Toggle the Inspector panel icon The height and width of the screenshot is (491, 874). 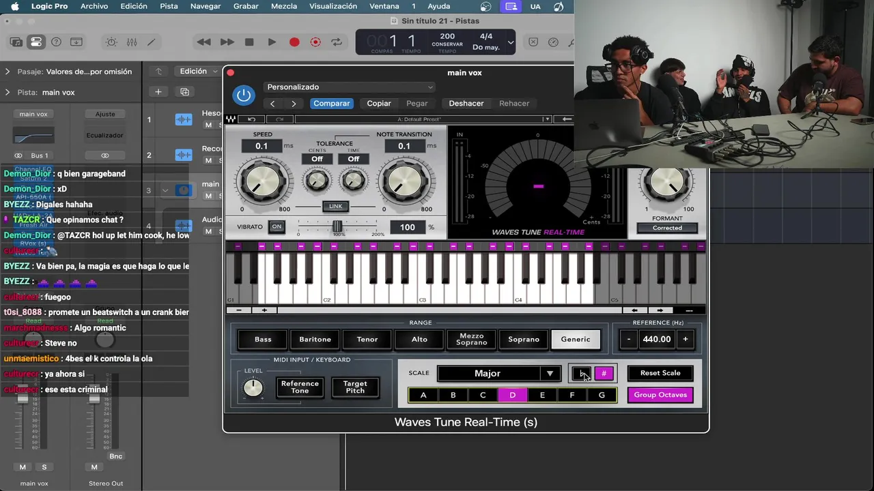coord(36,42)
